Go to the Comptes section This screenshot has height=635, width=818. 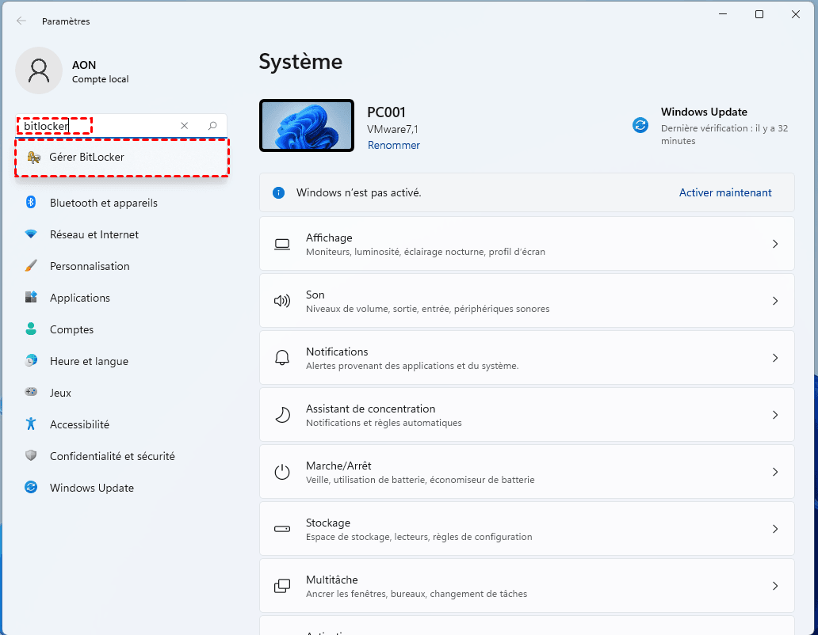(71, 329)
